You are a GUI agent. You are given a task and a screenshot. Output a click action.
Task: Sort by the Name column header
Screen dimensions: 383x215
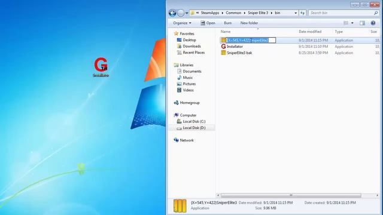coord(226,32)
